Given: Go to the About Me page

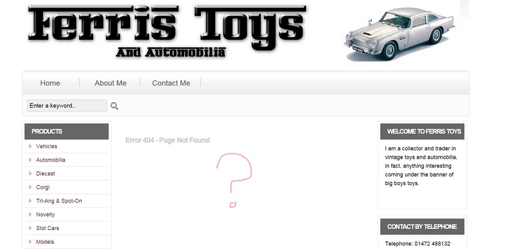Looking at the screenshot, I should click(110, 83).
